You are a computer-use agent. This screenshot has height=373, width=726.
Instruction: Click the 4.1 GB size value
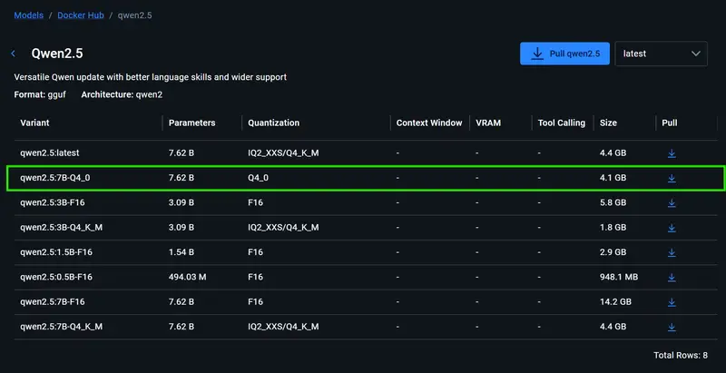coord(613,178)
